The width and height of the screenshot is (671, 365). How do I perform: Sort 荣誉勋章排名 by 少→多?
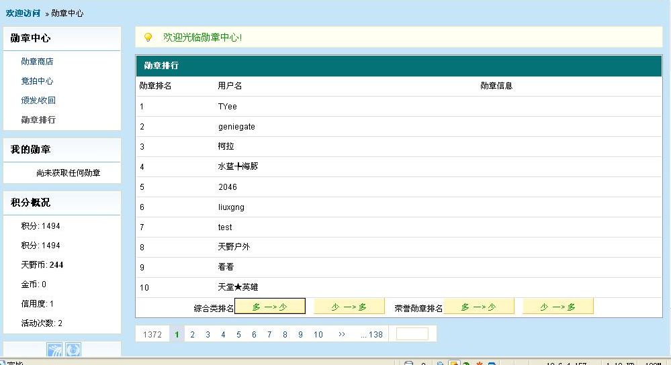(x=558, y=307)
